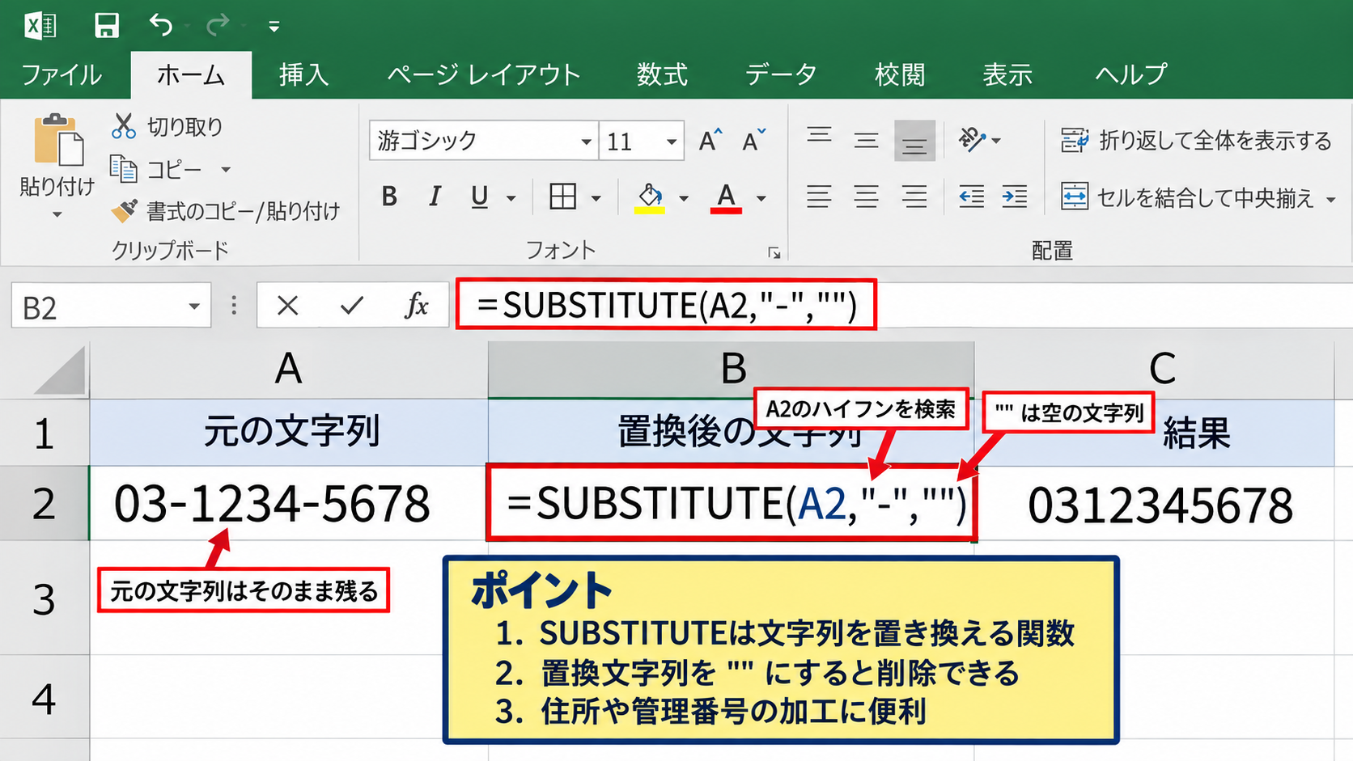Screen dimensions: 1353x761
Task: Open the 挿入 ribbon tab
Action: (303, 74)
